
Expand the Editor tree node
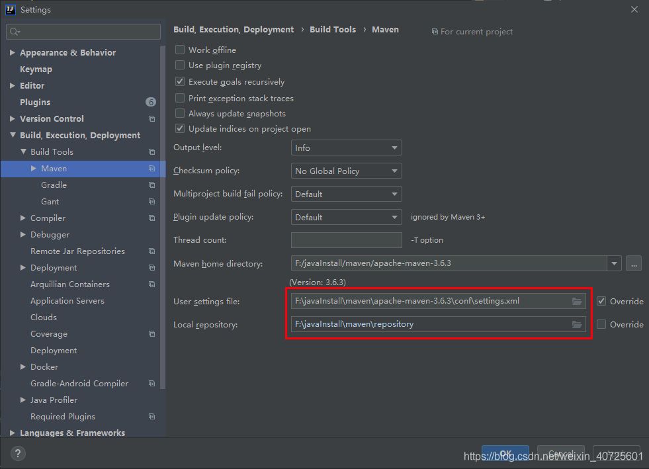click(x=13, y=86)
